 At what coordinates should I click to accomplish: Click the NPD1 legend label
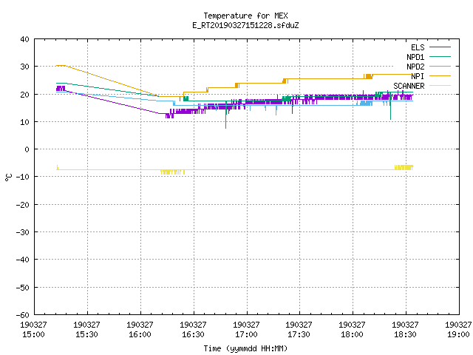[x=415, y=57]
